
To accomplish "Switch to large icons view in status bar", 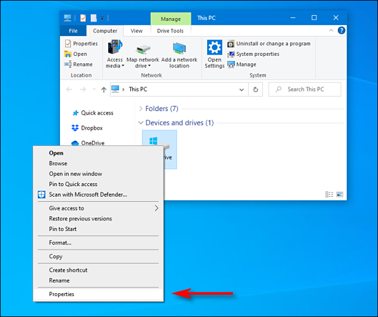I will pyautogui.click(x=340, y=194).
